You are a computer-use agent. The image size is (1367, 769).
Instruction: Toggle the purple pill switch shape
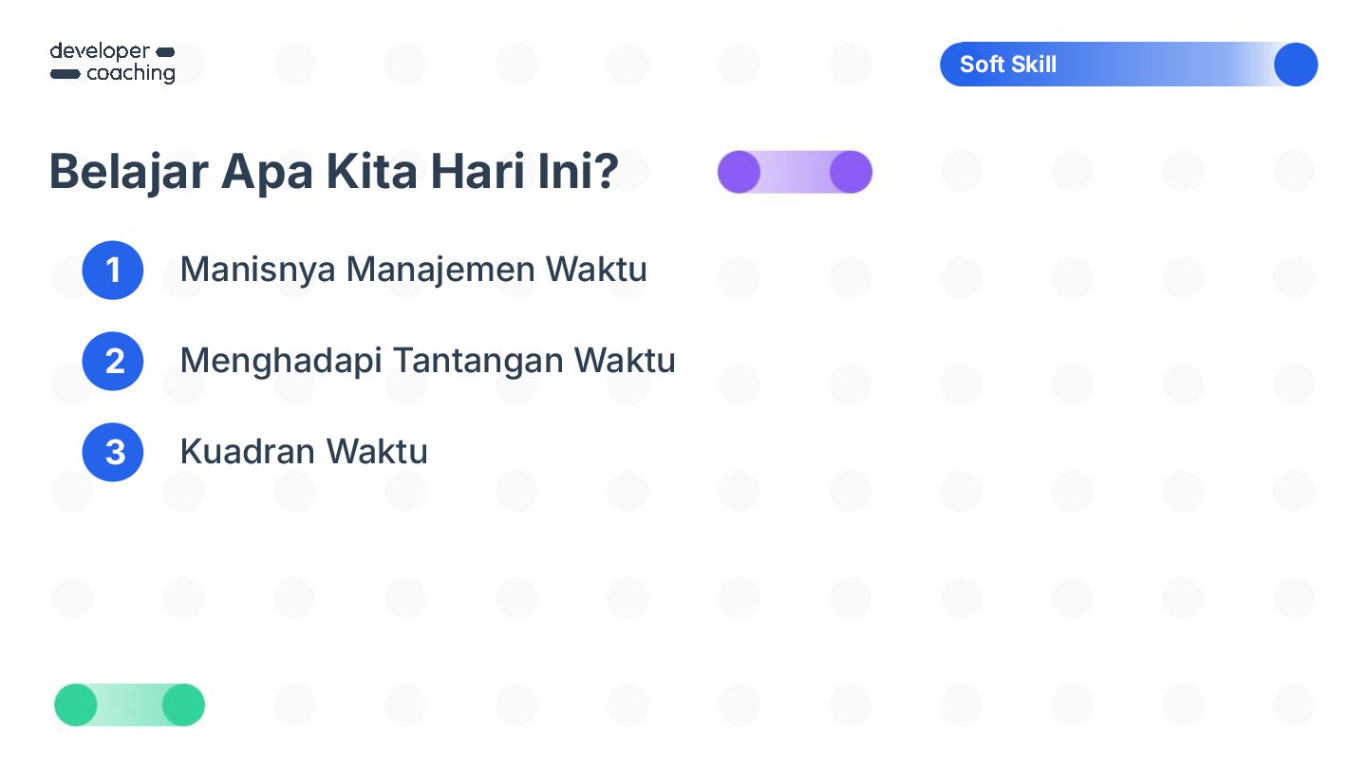coord(795,172)
